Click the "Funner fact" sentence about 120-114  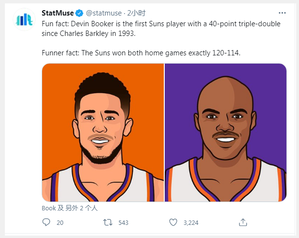[141, 51]
